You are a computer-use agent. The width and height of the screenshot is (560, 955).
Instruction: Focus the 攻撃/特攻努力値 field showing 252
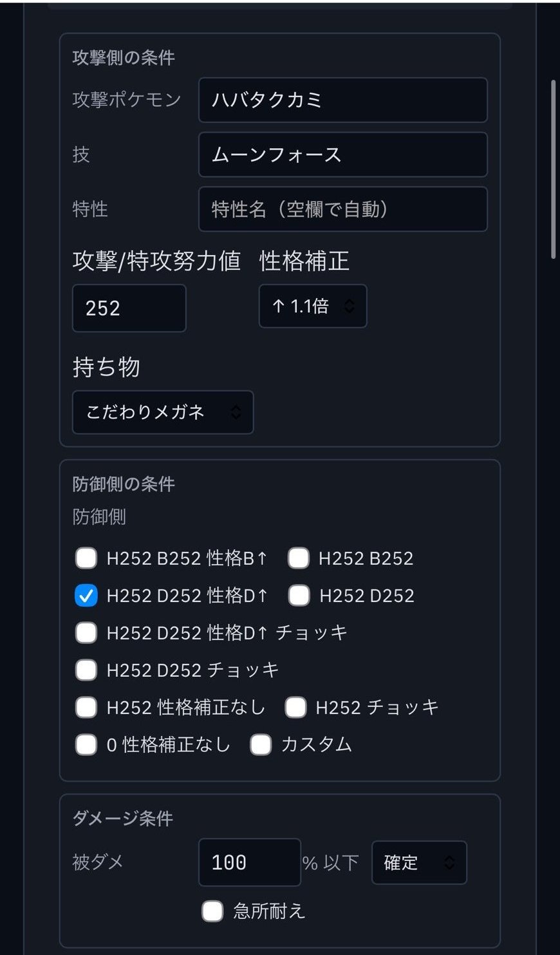point(129,308)
